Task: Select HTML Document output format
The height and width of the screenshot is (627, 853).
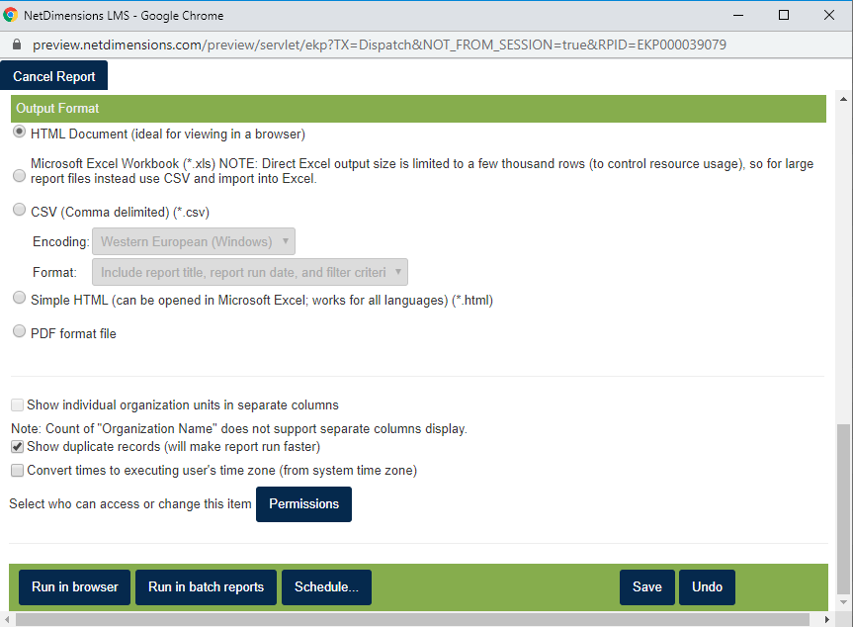Action: click(19, 132)
